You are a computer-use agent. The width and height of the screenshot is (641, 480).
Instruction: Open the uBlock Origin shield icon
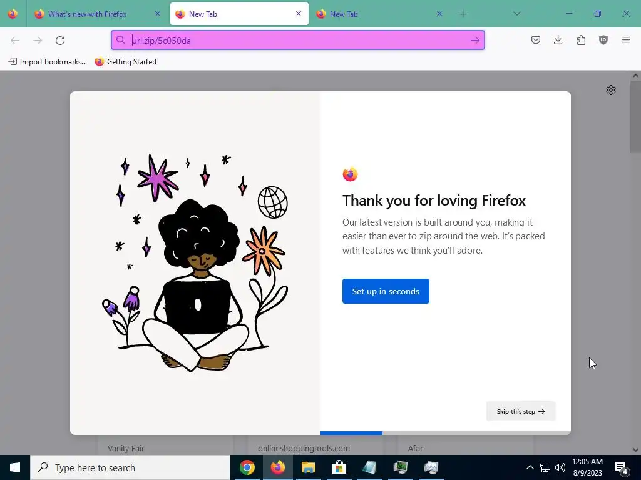tap(603, 40)
